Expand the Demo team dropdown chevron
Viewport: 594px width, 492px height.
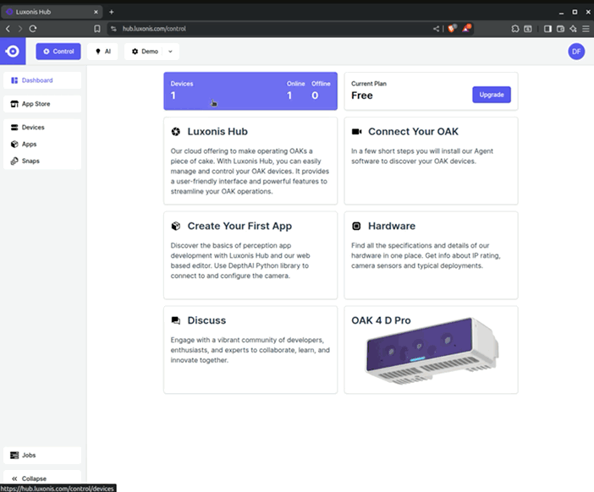tap(170, 52)
